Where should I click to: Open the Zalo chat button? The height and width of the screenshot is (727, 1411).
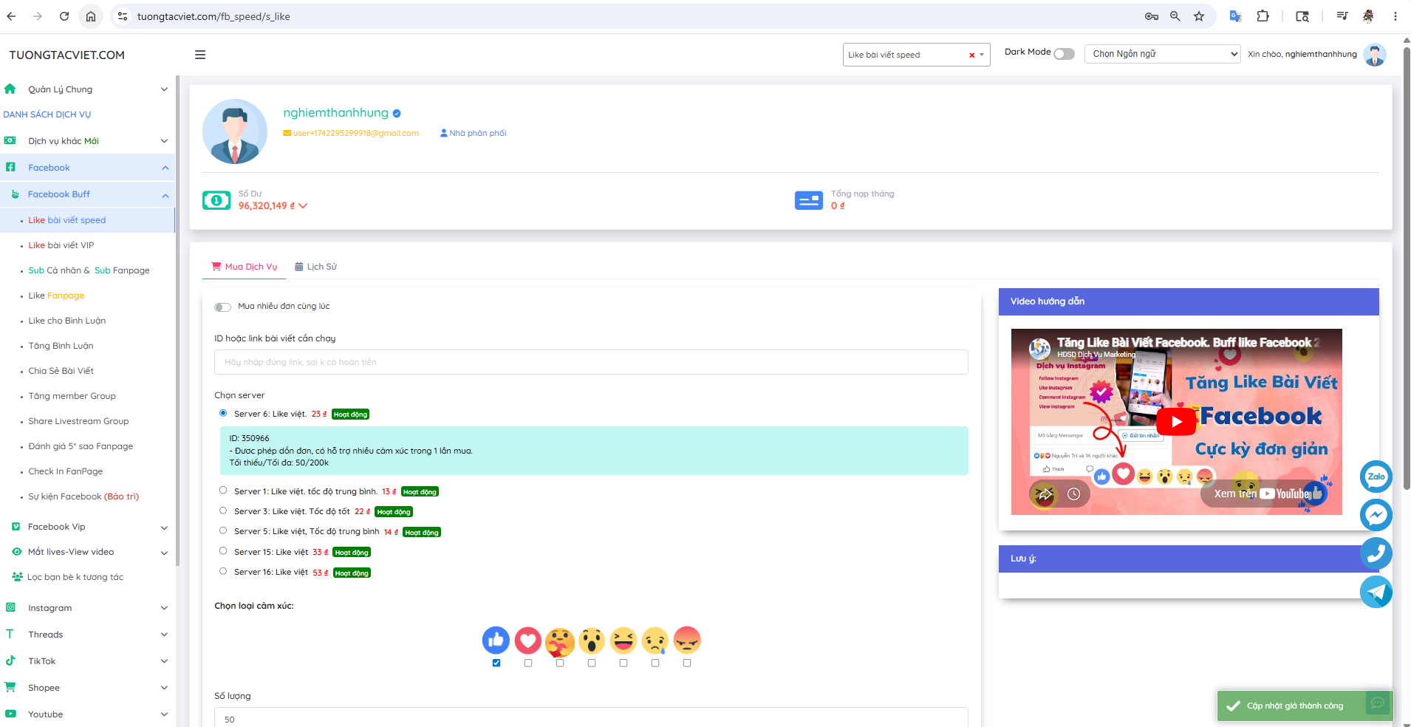pos(1376,477)
